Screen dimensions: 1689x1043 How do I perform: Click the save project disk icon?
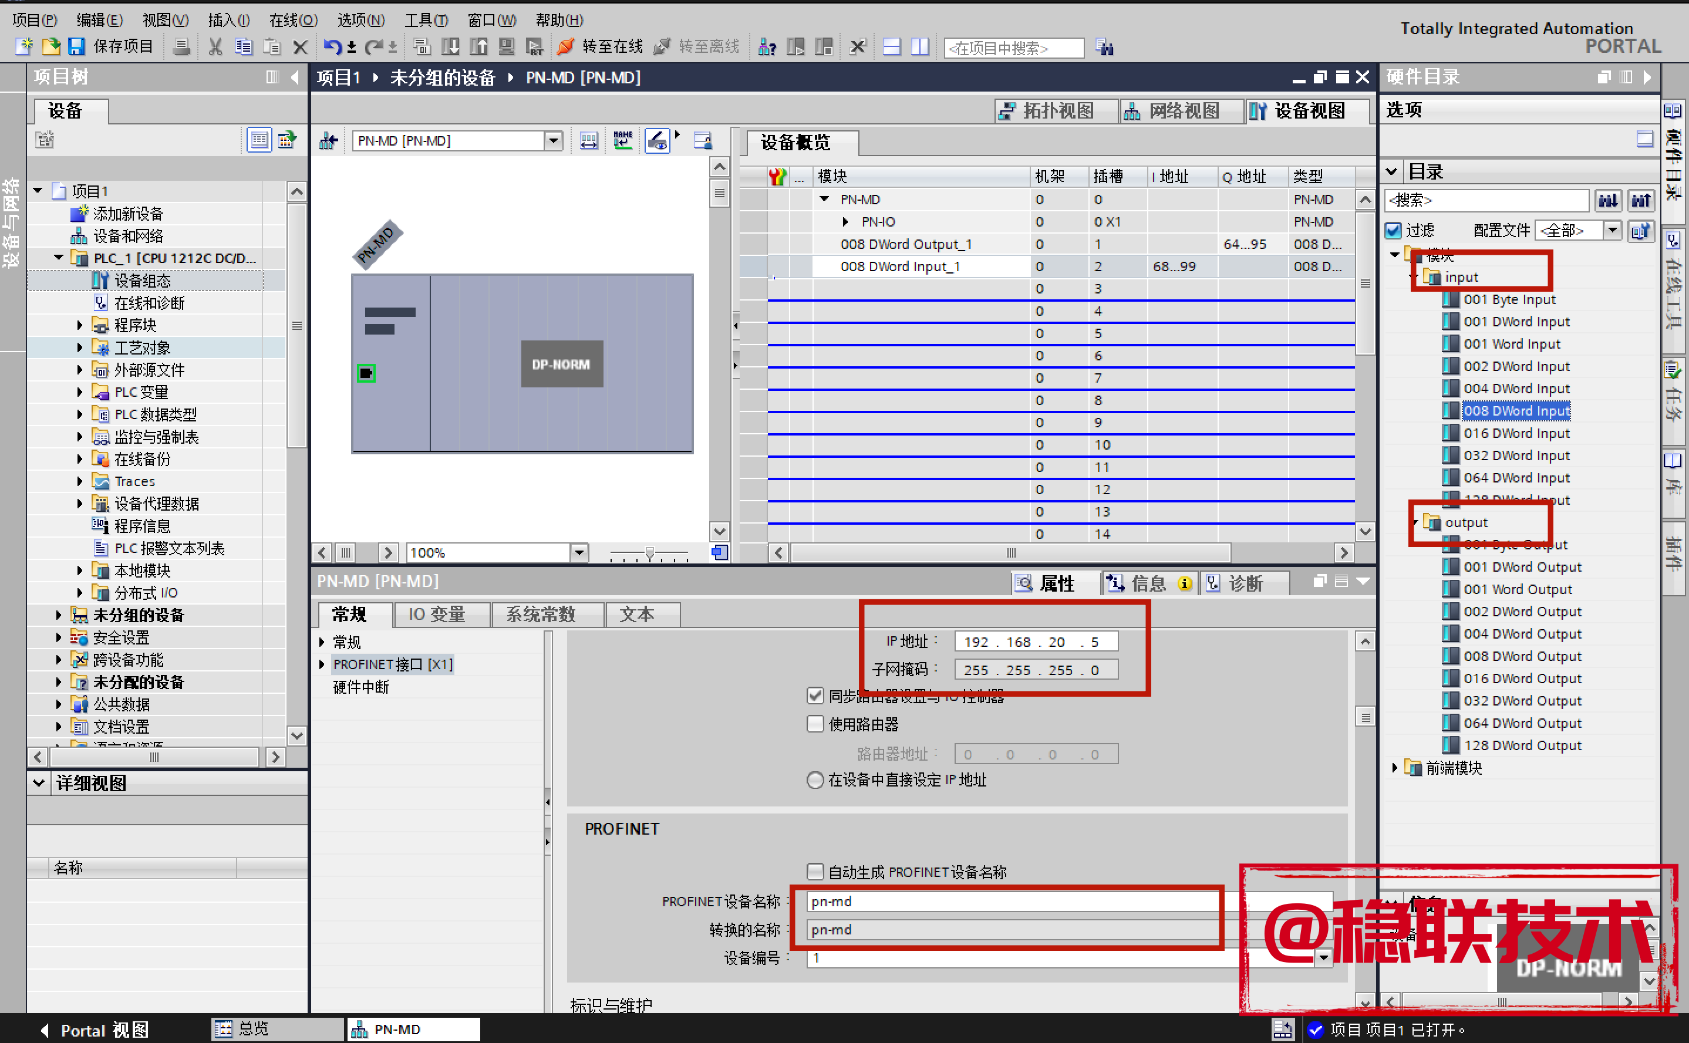click(x=76, y=47)
